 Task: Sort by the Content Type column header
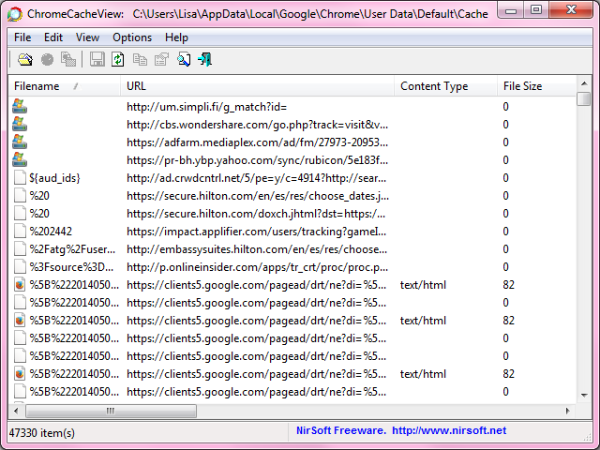pos(445,86)
